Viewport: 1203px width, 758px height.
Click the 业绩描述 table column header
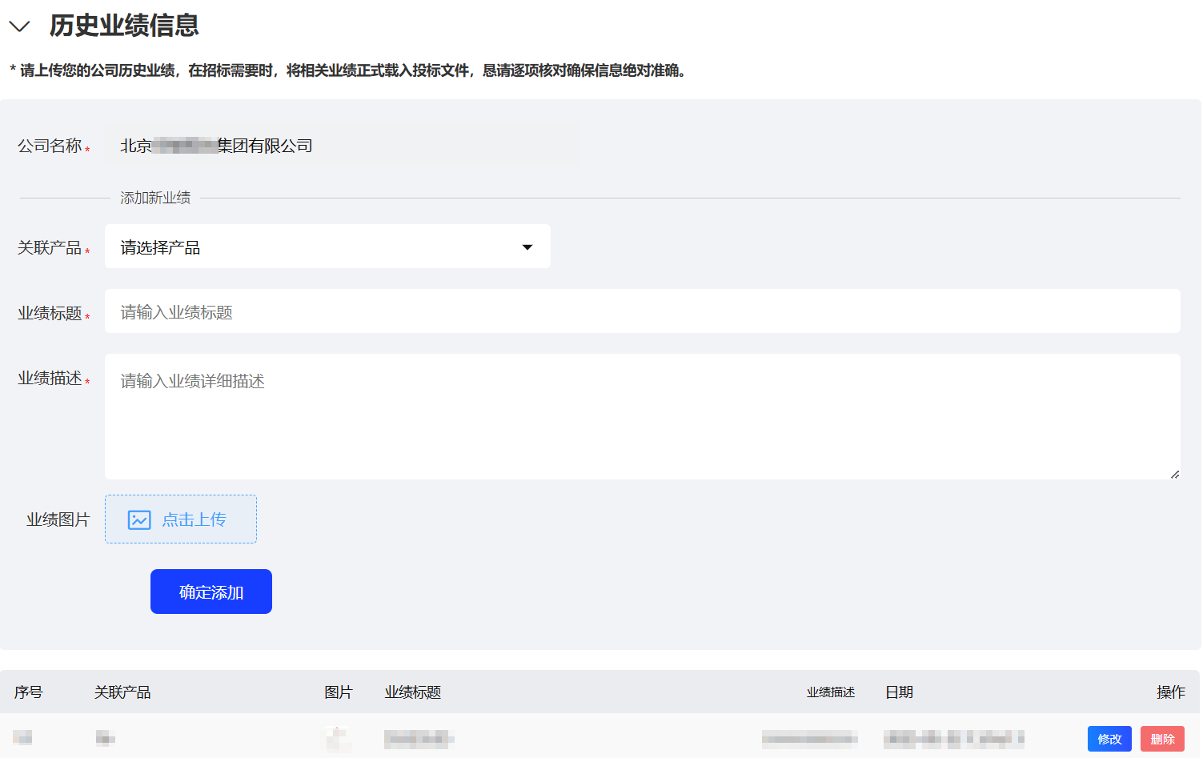[x=830, y=692]
